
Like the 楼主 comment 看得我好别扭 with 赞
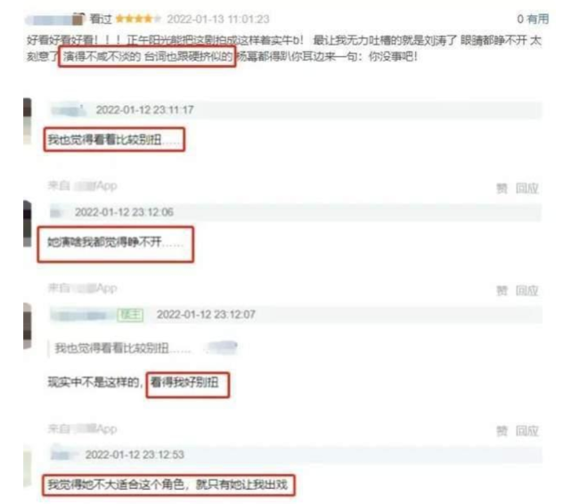(502, 431)
